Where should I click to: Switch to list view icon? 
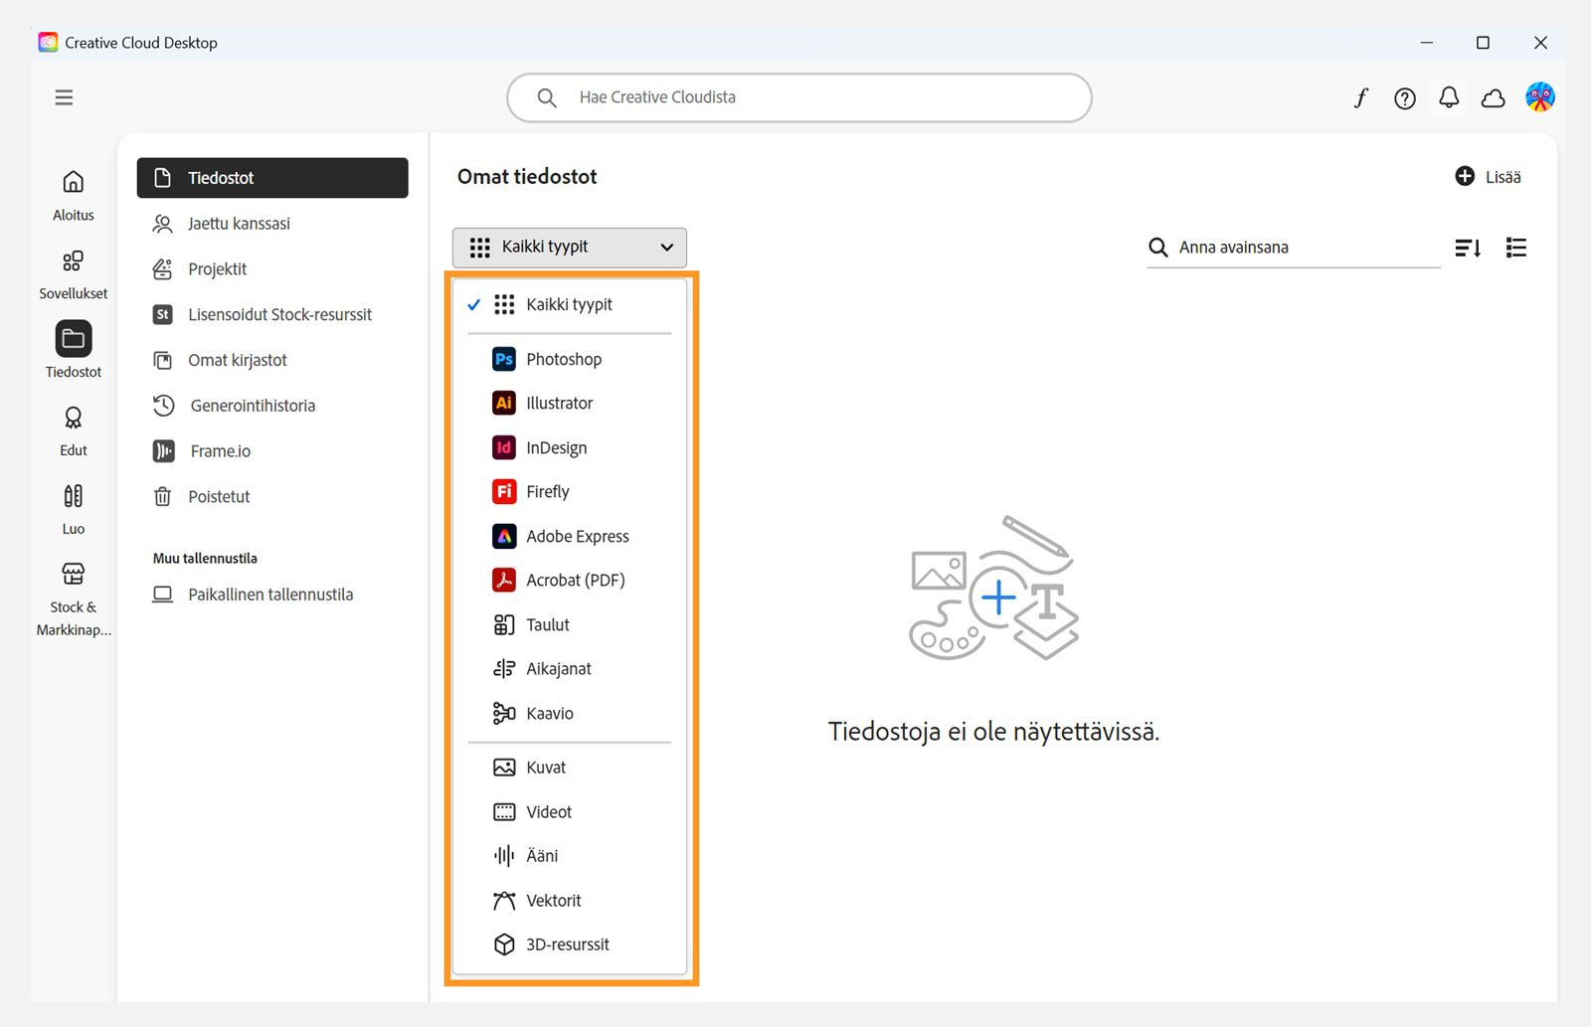(x=1516, y=248)
